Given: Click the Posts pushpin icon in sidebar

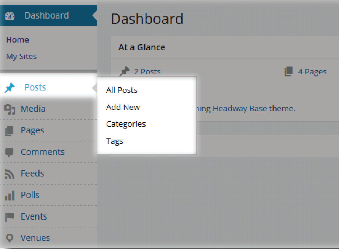Looking at the screenshot, I should [10, 88].
